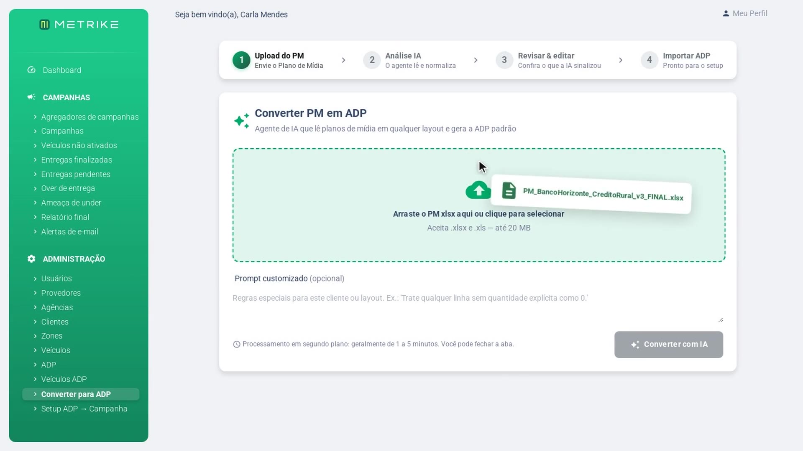Select Converter para ADP menu item
Image resolution: width=803 pixels, height=451 pixels.
click(80, 394)
